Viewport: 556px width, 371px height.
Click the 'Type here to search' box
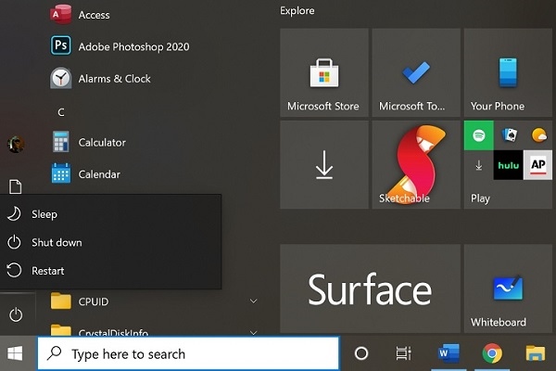pyautogui.click(x=188, y=353)
